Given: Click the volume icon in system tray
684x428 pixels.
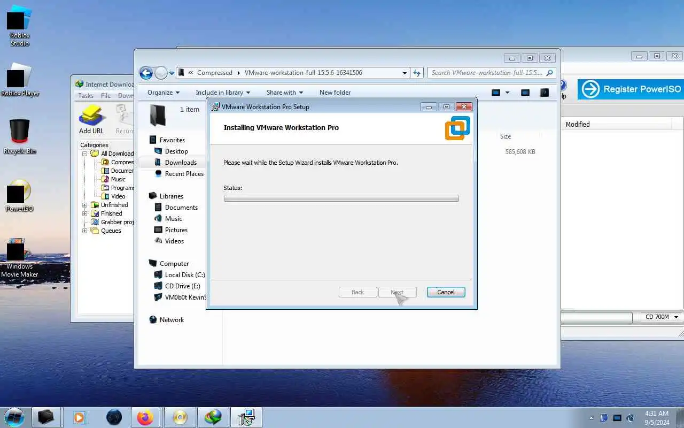Looking at the screenshot, I should (630, 418).
